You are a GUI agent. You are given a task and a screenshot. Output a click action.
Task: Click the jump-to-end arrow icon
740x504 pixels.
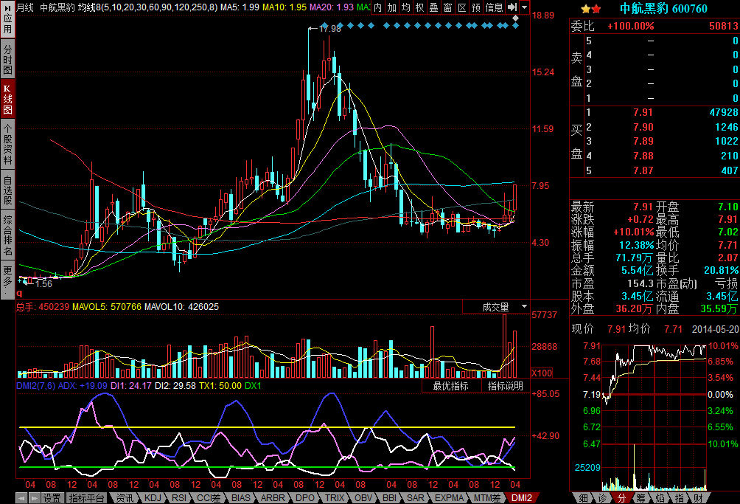[512, 7]
